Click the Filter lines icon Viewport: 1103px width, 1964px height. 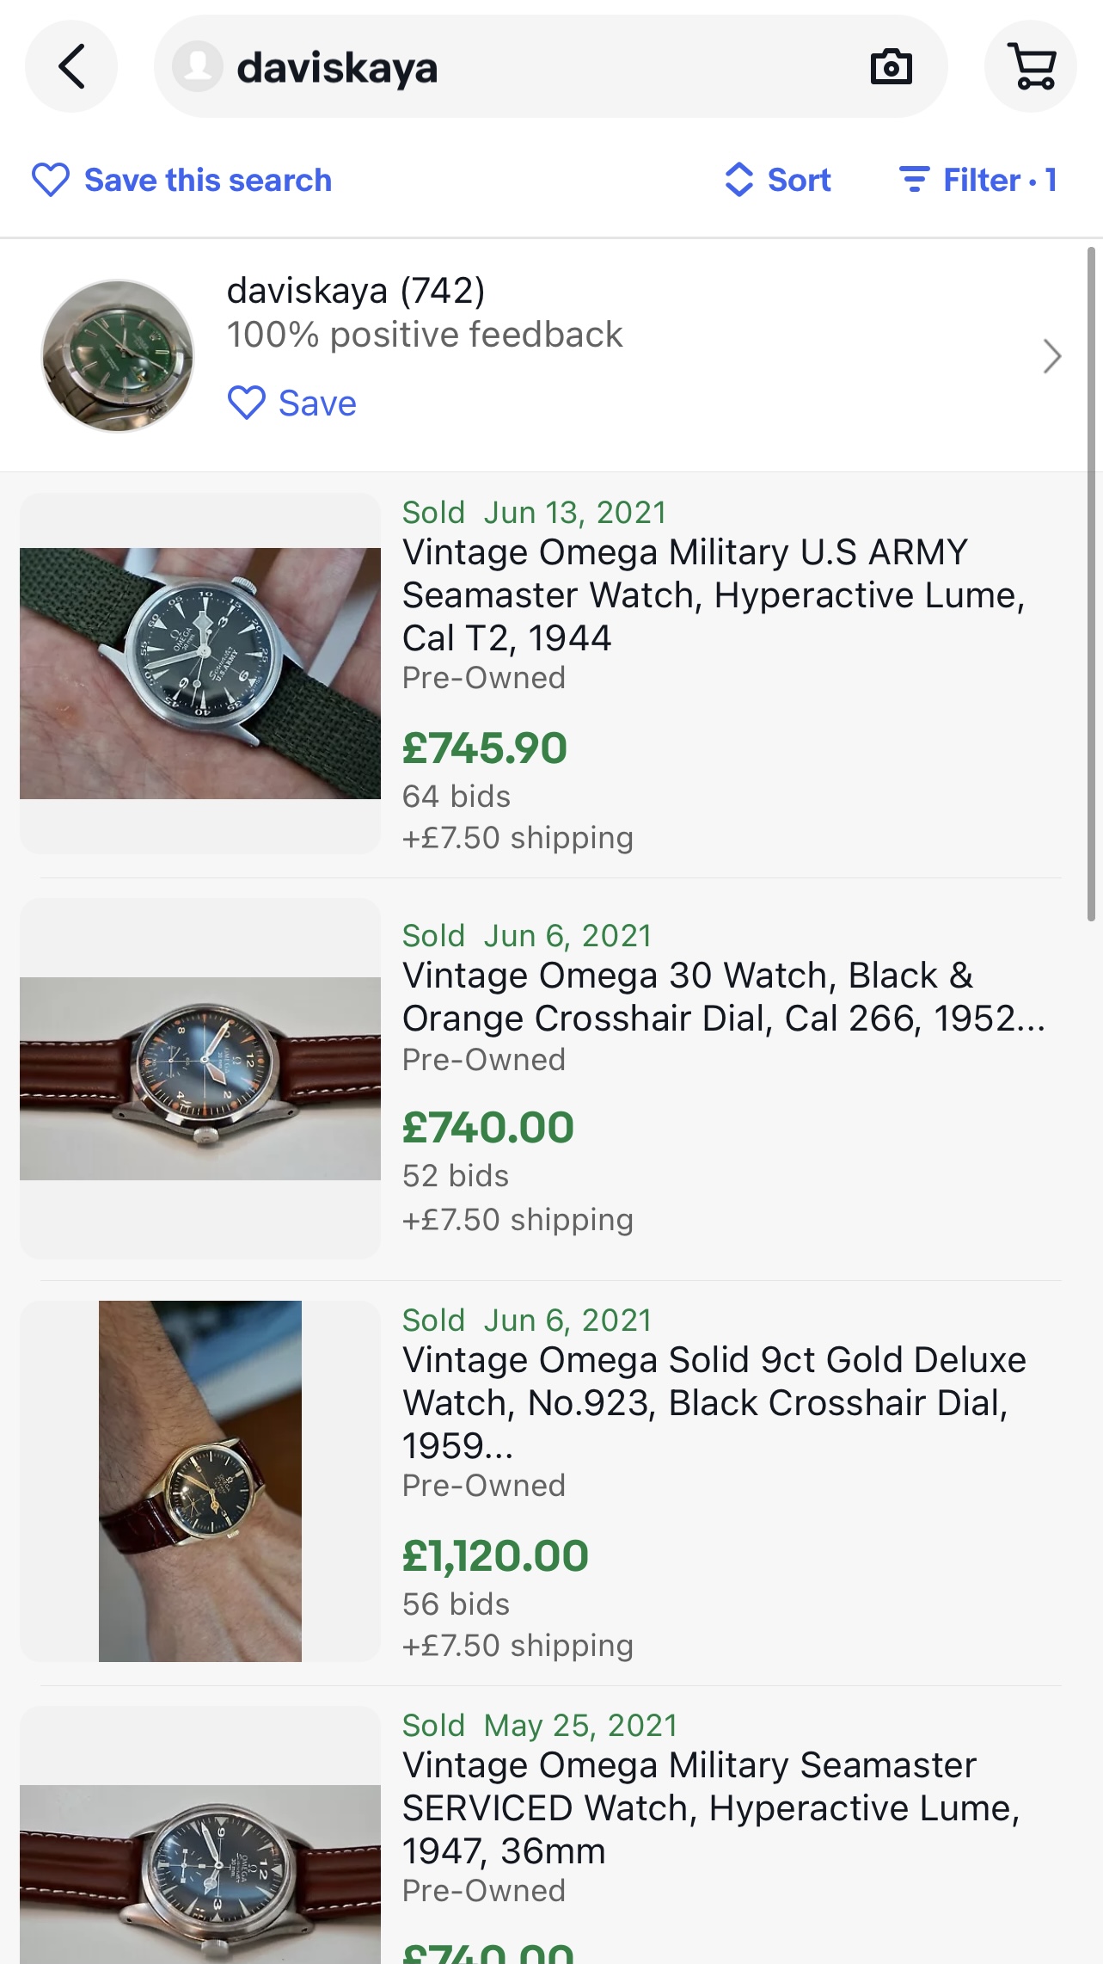coord(914,180)
